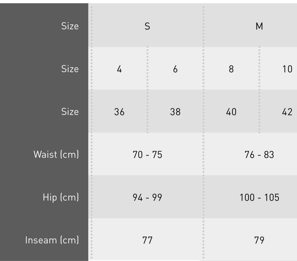This screenshot has height=261, width=297.
Task: Select hip measurement 100 - 105
Action: (x=259, y=198)
